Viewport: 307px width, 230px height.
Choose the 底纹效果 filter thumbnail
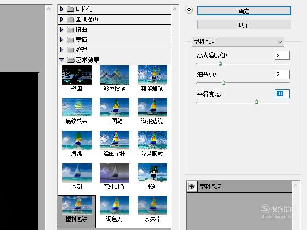pyautogui.click(x=77, y=108)
